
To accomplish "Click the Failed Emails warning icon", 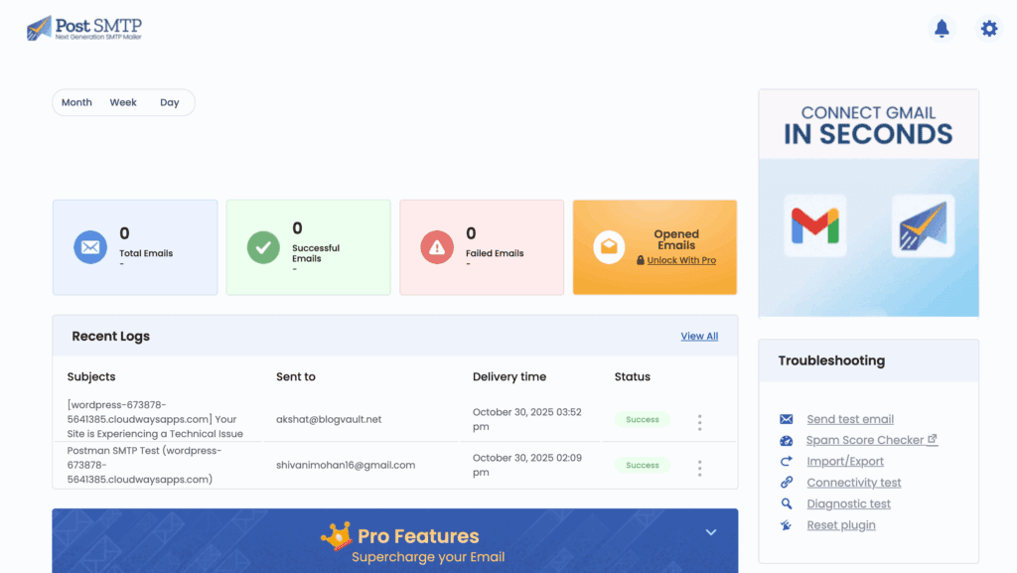I will [x=437, y=247].
